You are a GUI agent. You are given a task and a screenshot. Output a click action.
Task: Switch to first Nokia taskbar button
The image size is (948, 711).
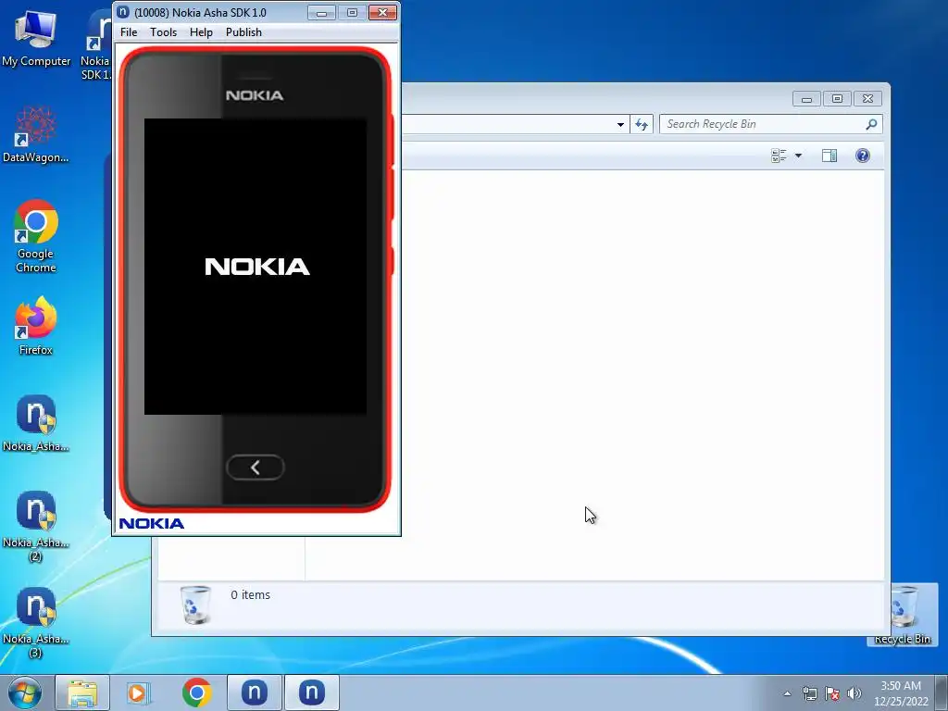pyautogui.click(x=255, y=692)
